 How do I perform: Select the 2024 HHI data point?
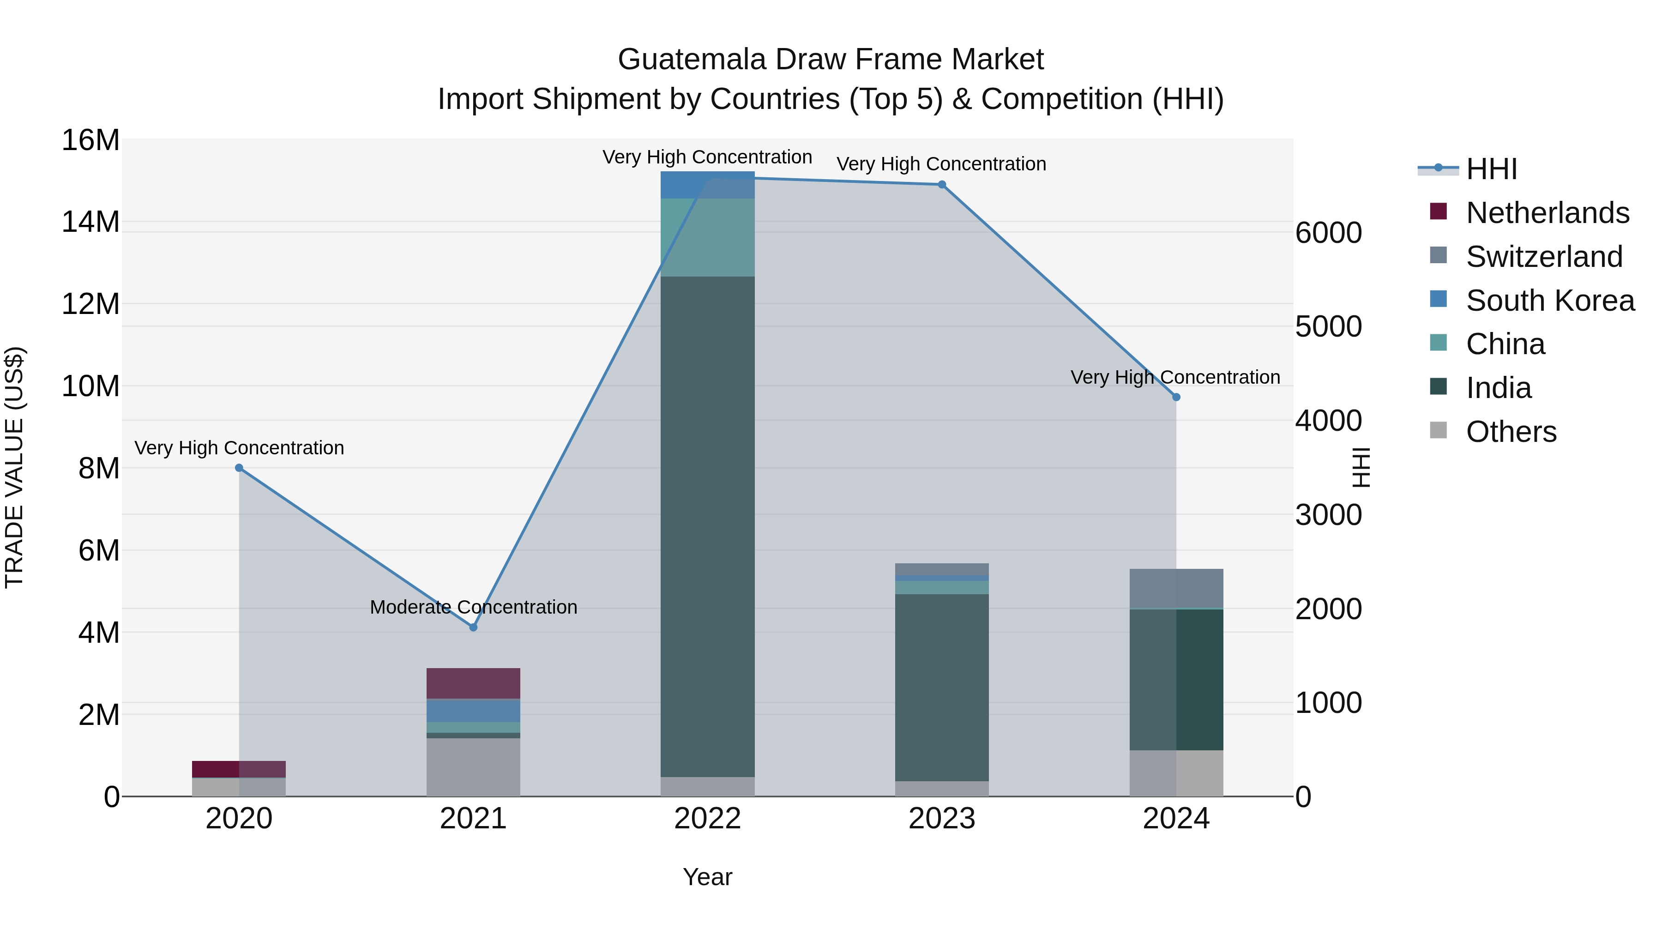click(1176, 398)
